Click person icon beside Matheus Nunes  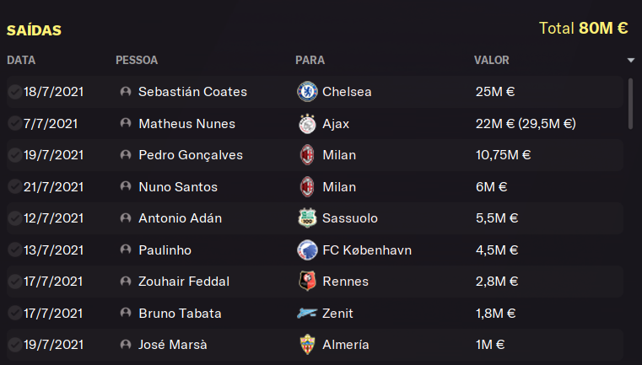coord(126,123)
